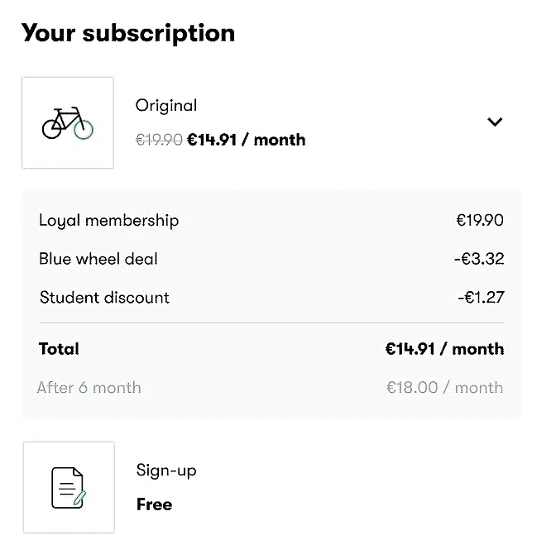Click the bicycle icon thumbnail
This screenshot has width=556, height=559.
click(x=68, y=122)
